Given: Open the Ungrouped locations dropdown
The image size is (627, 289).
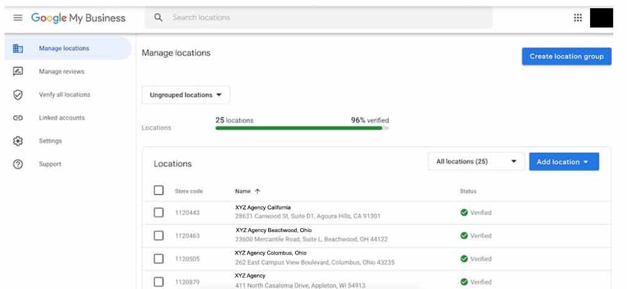Looking at the screenshot, I should point(186,95).
